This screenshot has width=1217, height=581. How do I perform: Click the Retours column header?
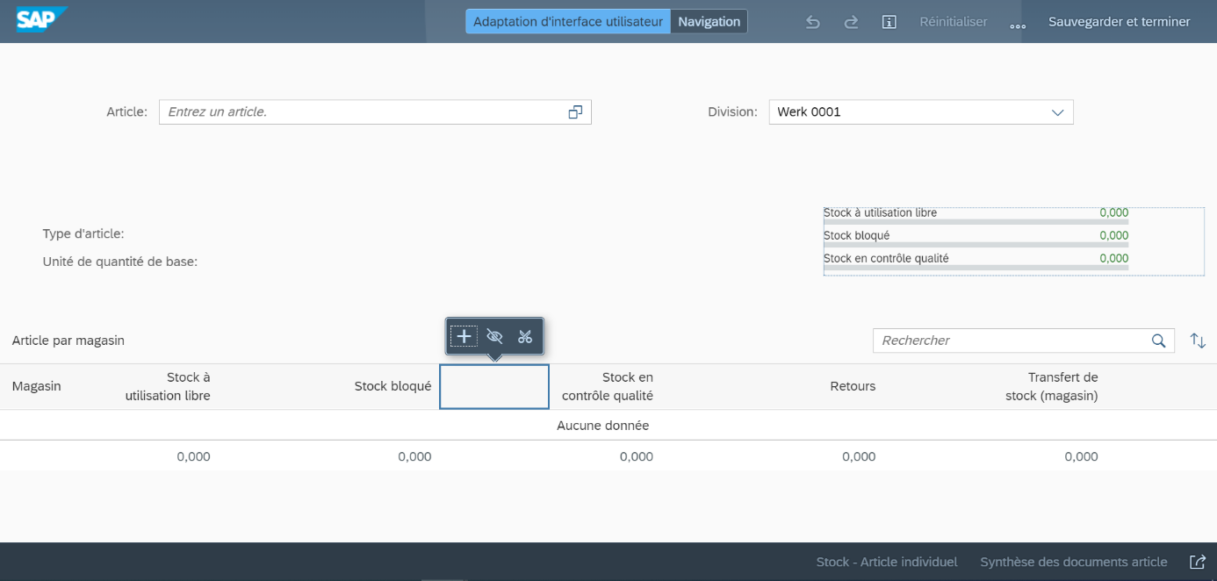(853, 386)
